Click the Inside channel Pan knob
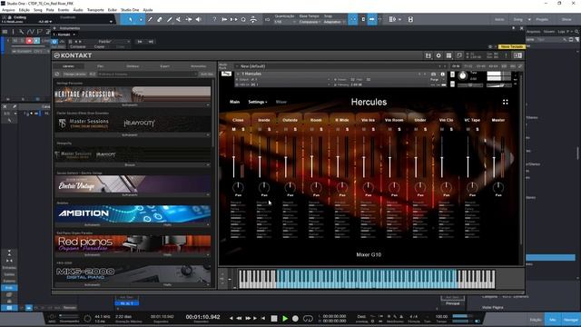 (264, 187)
